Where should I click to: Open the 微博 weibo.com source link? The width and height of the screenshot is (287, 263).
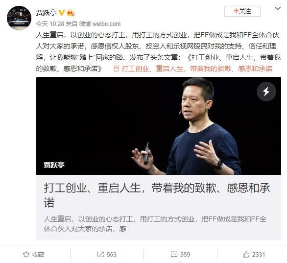click(x=100, y=24)
